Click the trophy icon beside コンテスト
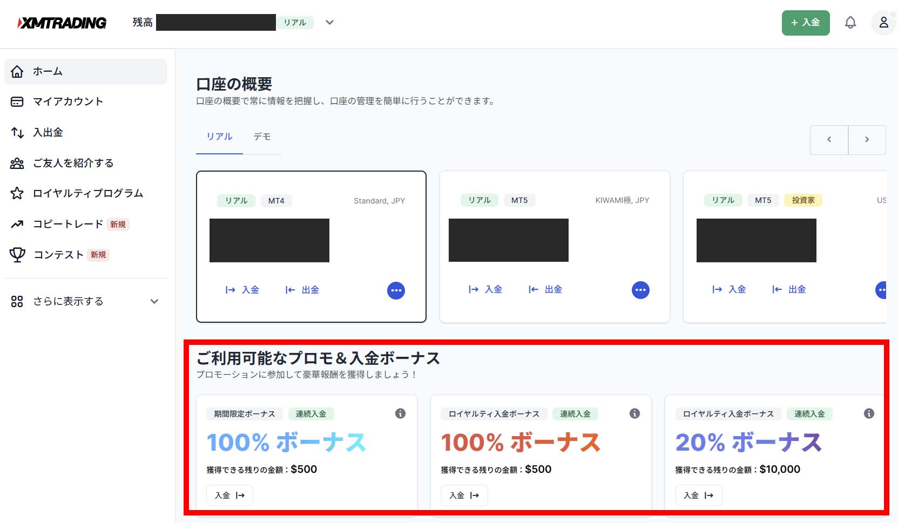The height and width of the screenshot is (523, 898). [17, 255]
